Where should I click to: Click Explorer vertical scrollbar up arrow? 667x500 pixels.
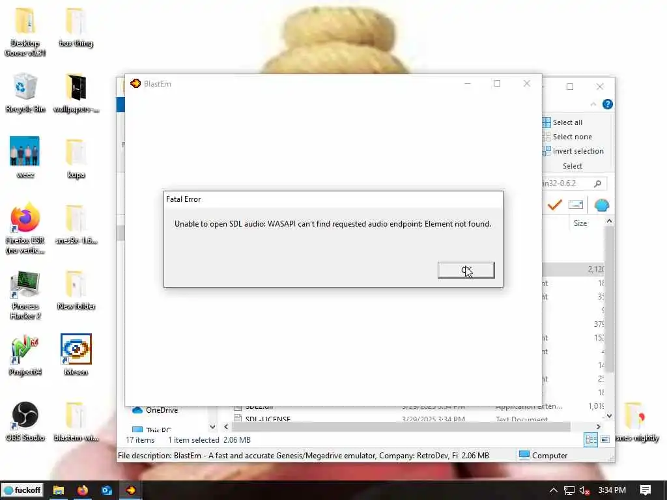coord(609,221)
